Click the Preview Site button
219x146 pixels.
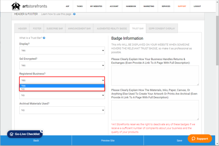pos(108,140)
